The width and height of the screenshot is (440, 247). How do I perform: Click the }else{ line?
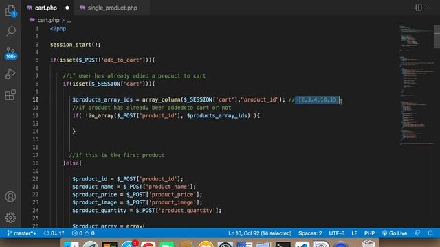click(x=72, y=163)
